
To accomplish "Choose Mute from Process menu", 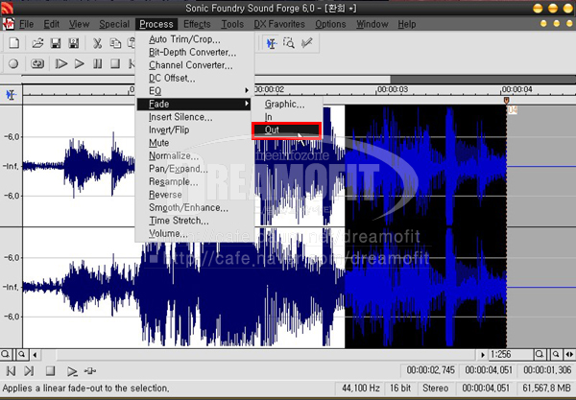I will click(x=194, y=143).
